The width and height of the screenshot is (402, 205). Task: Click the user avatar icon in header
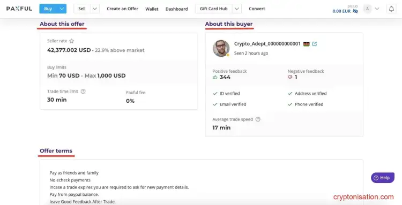tap(367, 9)
